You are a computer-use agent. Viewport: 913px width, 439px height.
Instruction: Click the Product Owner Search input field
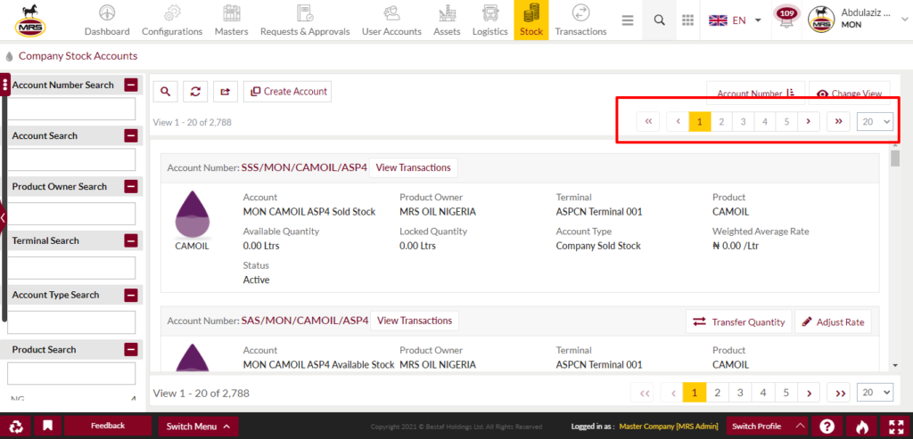tap(71, 214)
